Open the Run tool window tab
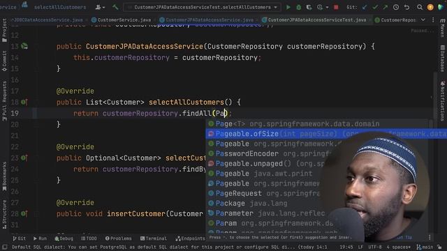This screenshot has height=251, width=447. (40, 238)
